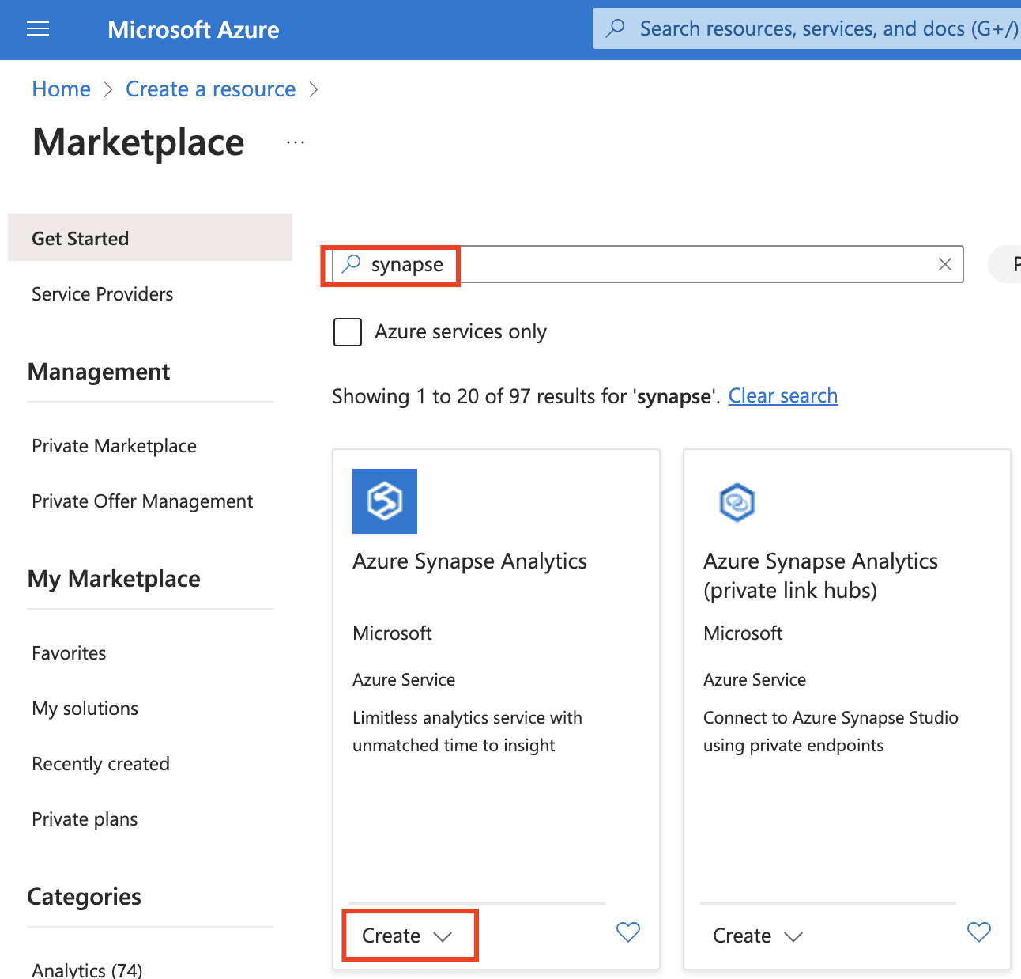Screen dimensions: 1021x979
Task: Select Favorites in My Marketplace
Action: click(x=69, y=653)
